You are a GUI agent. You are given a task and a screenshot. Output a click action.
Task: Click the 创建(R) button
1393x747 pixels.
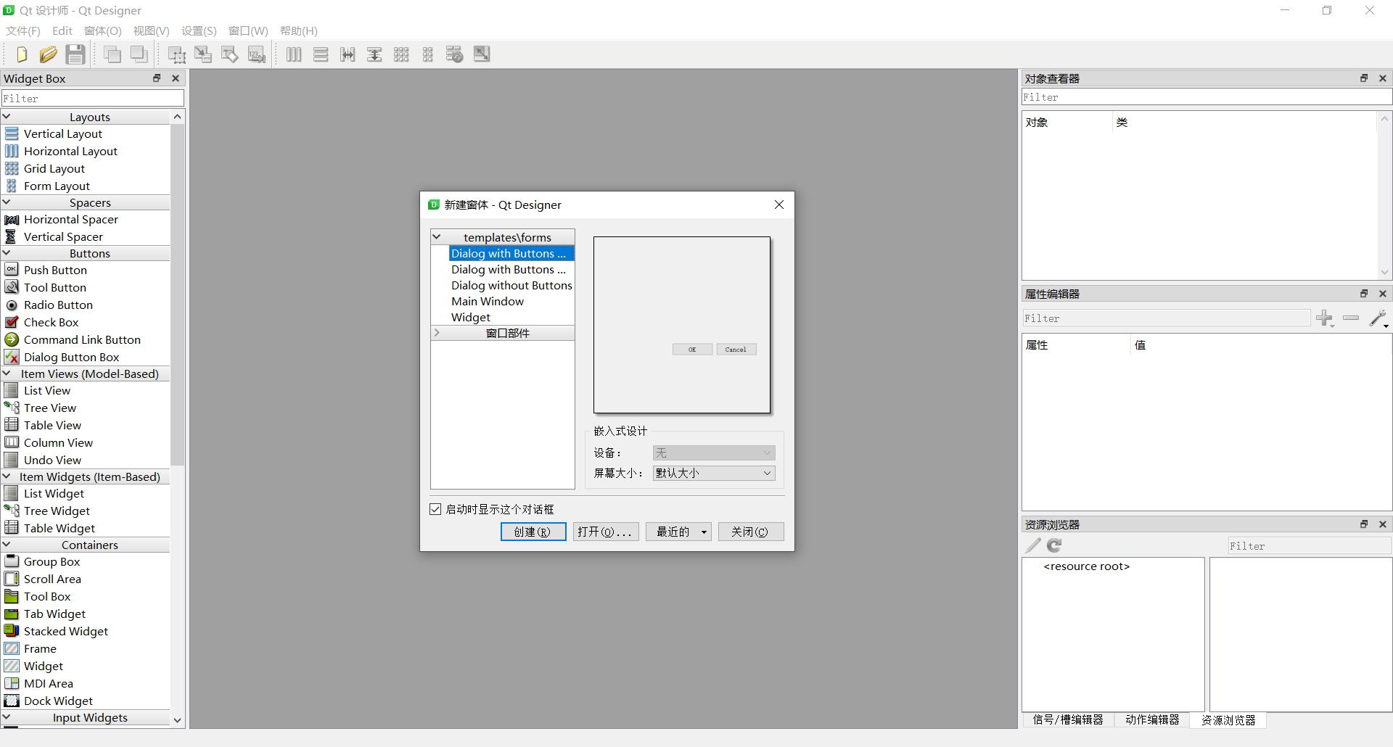click(533, 532)
